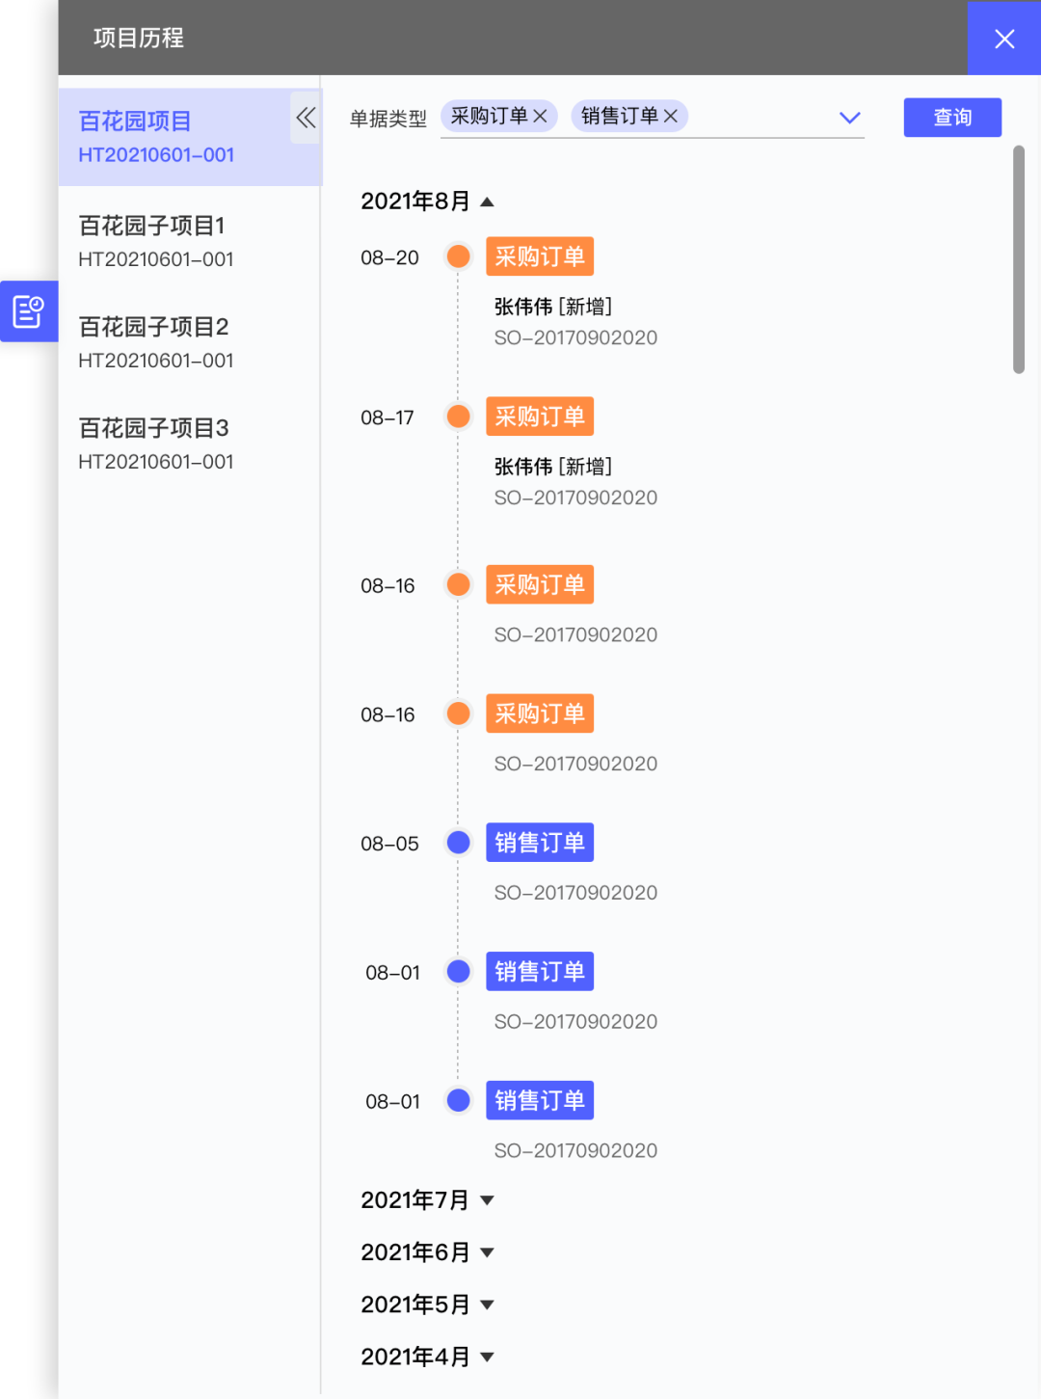Screen dimensions: 1041x1399
Task: Expand the 2021年6月 section
Action: (488, 1252)
